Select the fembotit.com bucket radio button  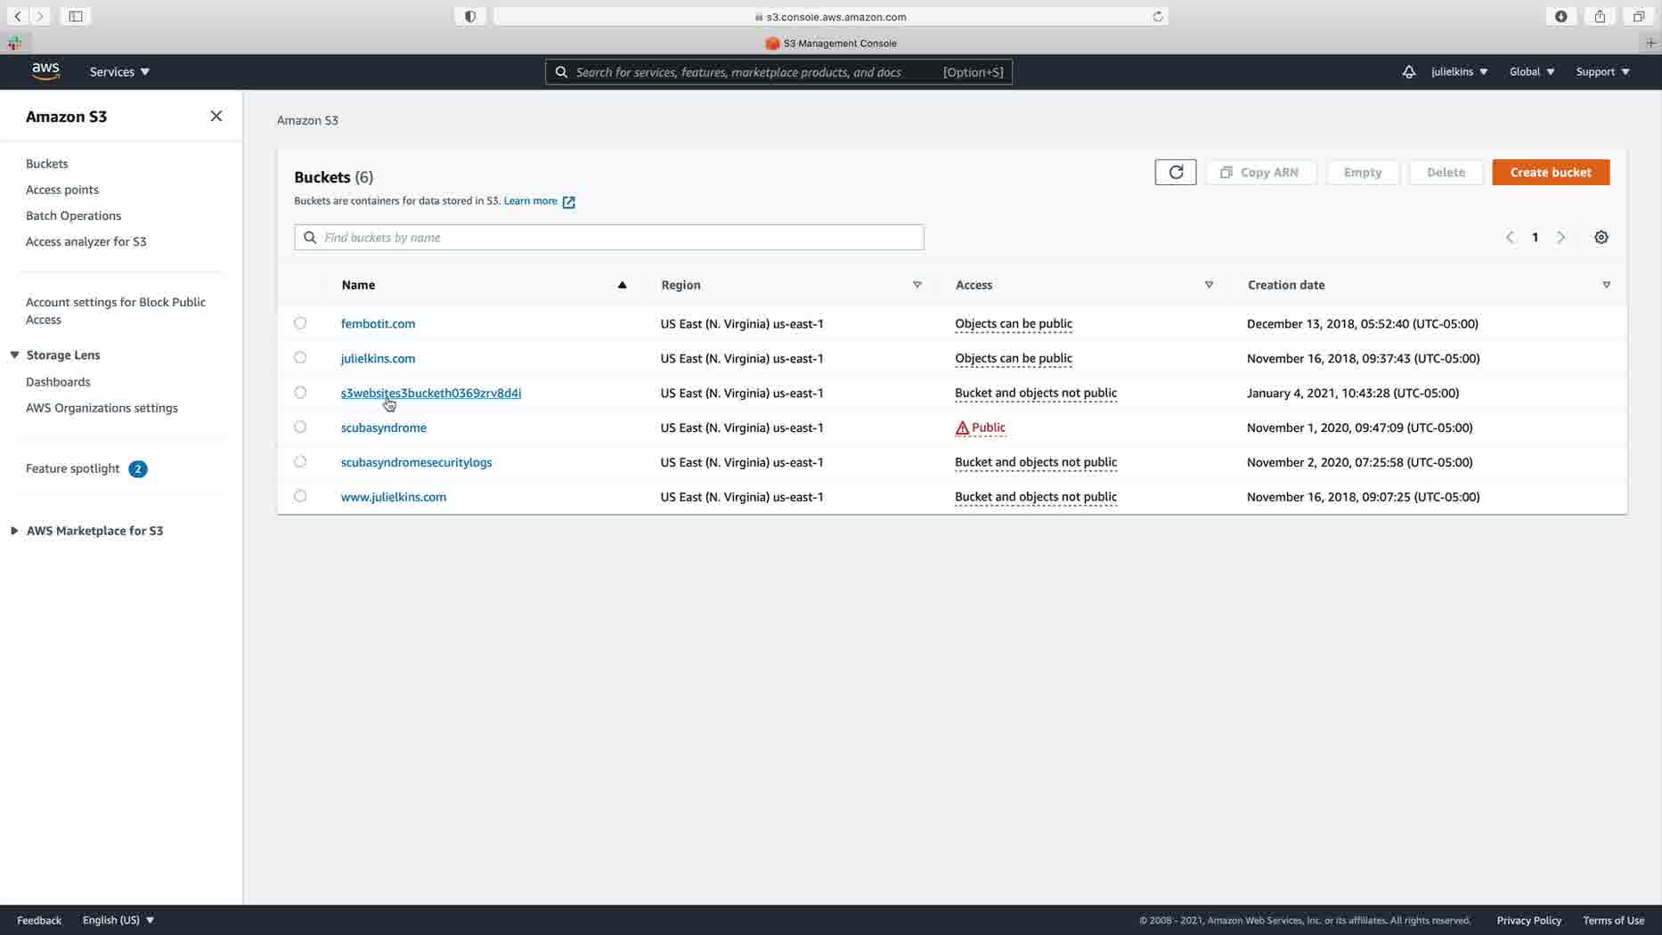[x=300, y=323]
